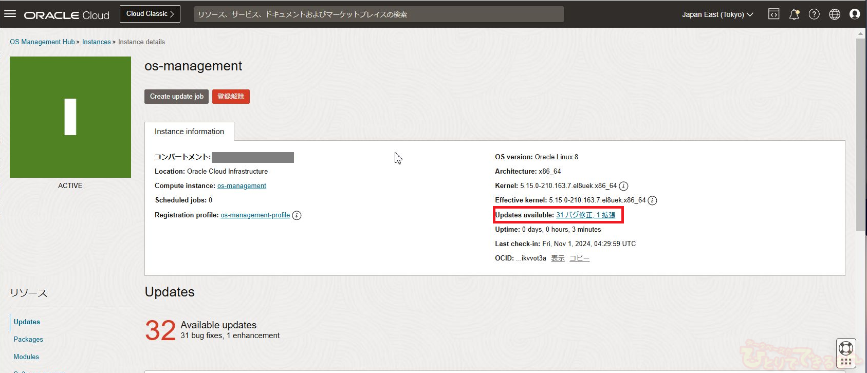
Task: Click the info icon next to Kernel
Action: (623, 186)
